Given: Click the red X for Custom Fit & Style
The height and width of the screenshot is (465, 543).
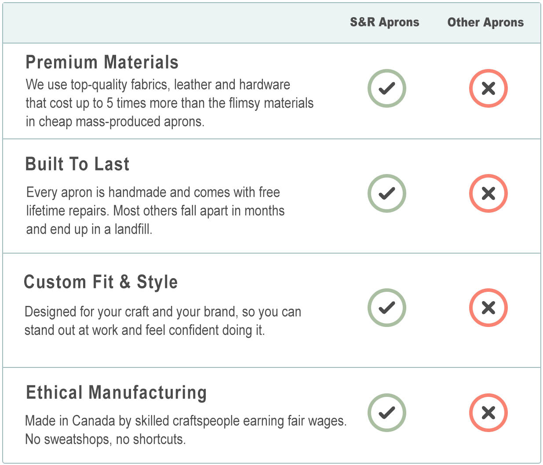Looking at the screenshot, I should [x=488, y=307].
